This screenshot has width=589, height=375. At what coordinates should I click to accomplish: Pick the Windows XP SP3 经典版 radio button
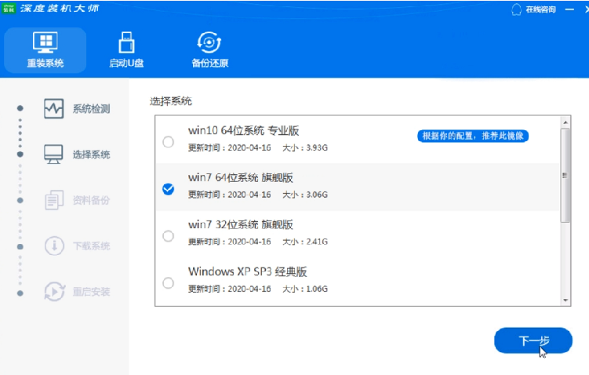pos(168,282)
